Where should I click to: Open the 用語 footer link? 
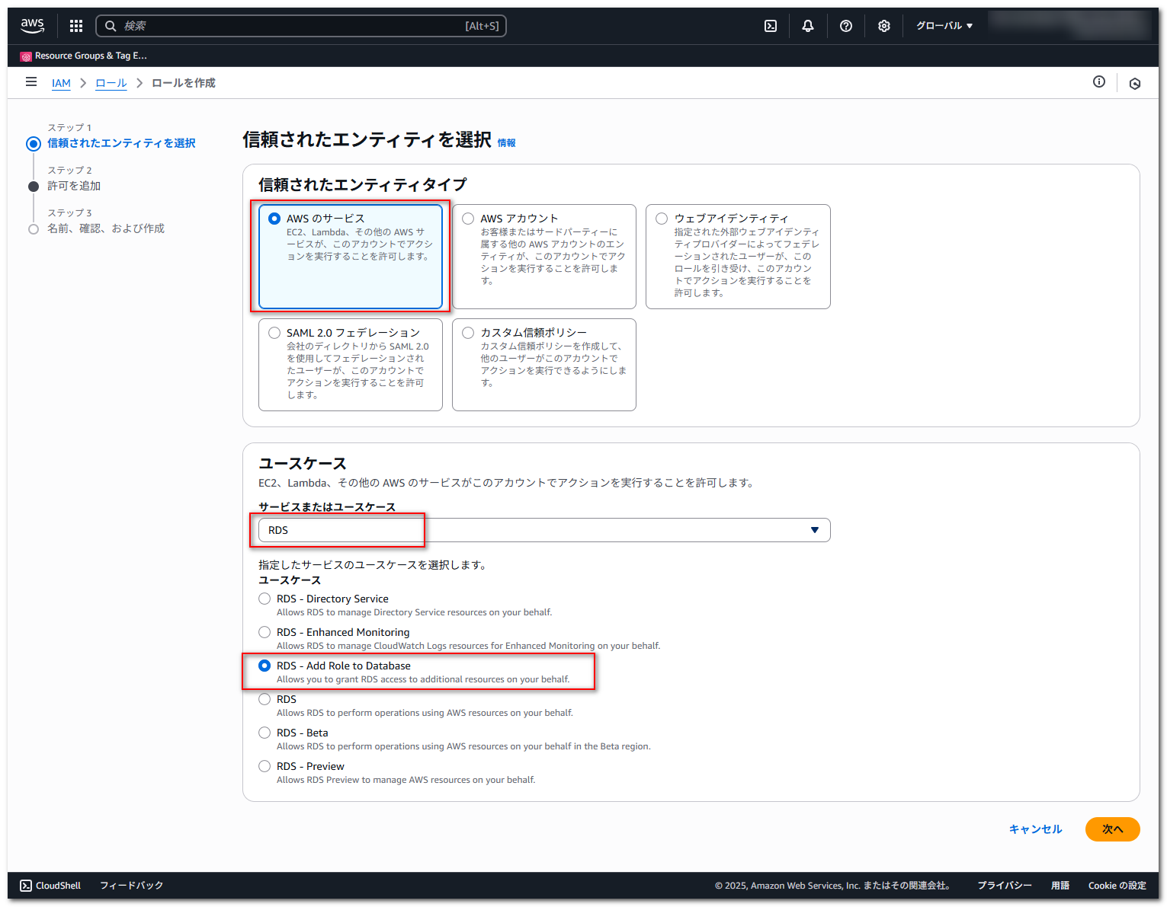1060,886
